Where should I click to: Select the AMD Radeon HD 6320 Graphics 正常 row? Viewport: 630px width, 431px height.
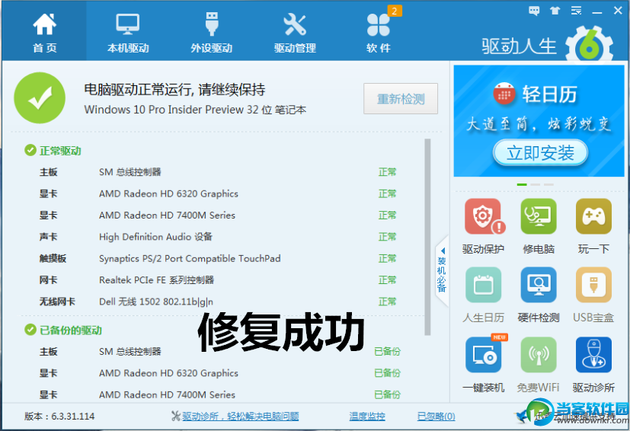[x=218, y=193]
